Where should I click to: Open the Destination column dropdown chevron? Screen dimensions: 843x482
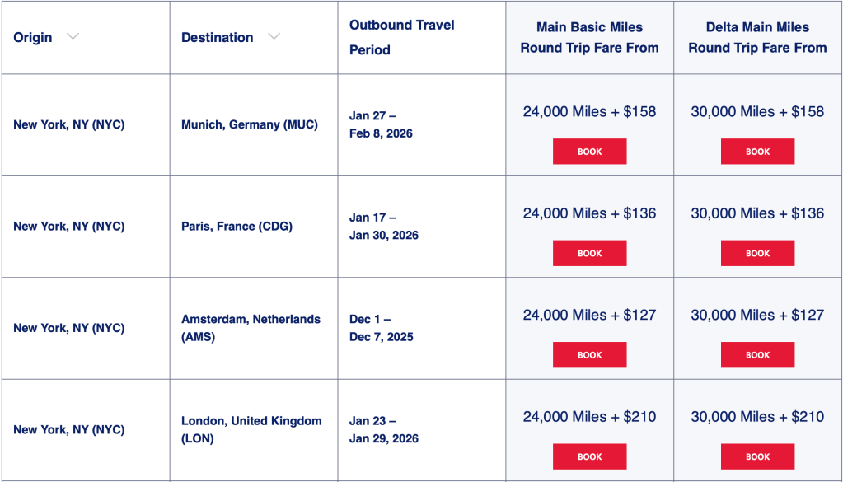[x=274, y=36]
